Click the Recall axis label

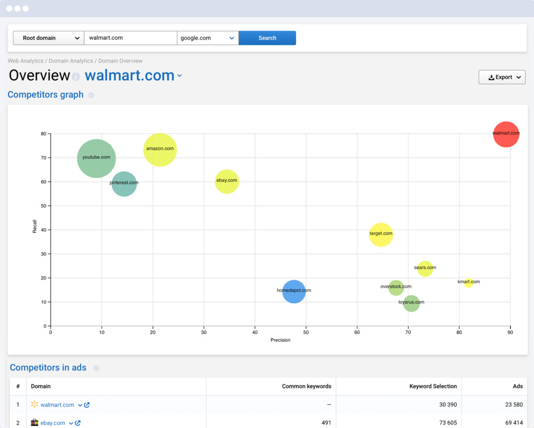click(34, 226)
